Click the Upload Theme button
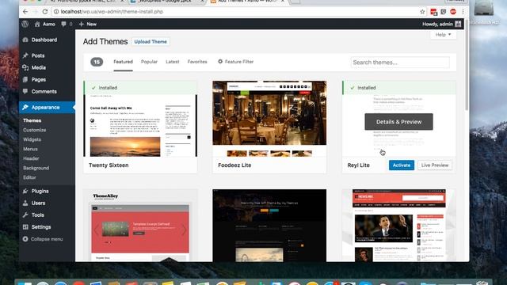 tap(151, 42)
